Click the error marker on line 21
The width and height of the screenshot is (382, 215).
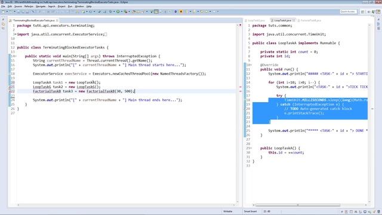click(x=10, y=87)
